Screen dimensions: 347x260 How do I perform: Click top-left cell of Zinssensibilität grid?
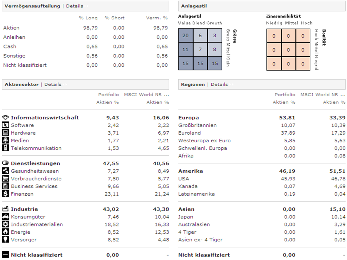274,36
